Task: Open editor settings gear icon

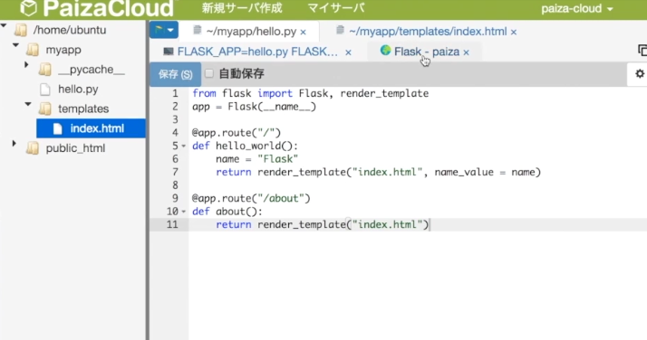Action: (x=640, y=73)
